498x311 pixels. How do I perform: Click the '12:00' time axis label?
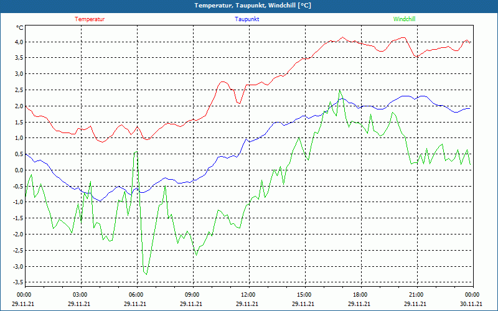pyautogui.click(x=247, y=295)
